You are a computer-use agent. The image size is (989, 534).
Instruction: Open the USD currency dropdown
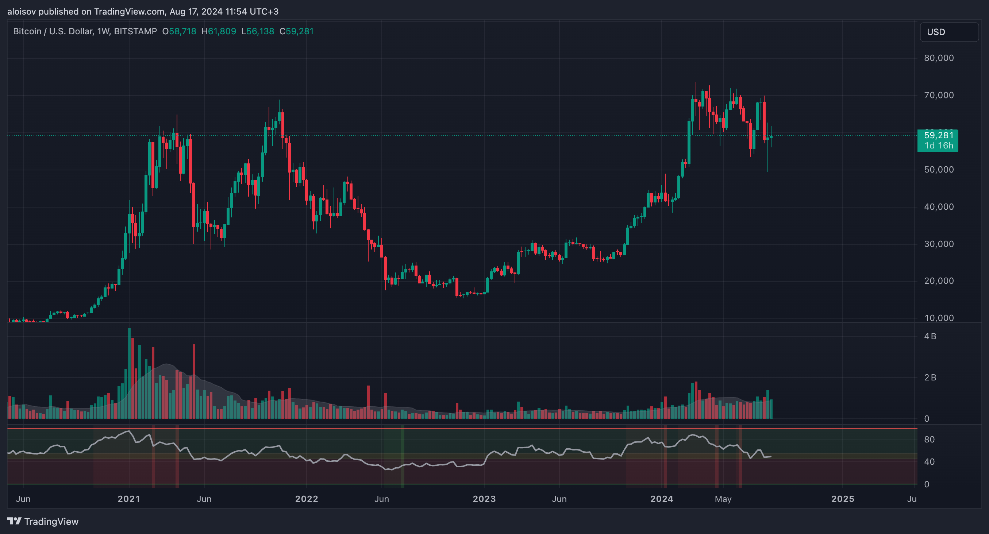(x=949, y=32)
